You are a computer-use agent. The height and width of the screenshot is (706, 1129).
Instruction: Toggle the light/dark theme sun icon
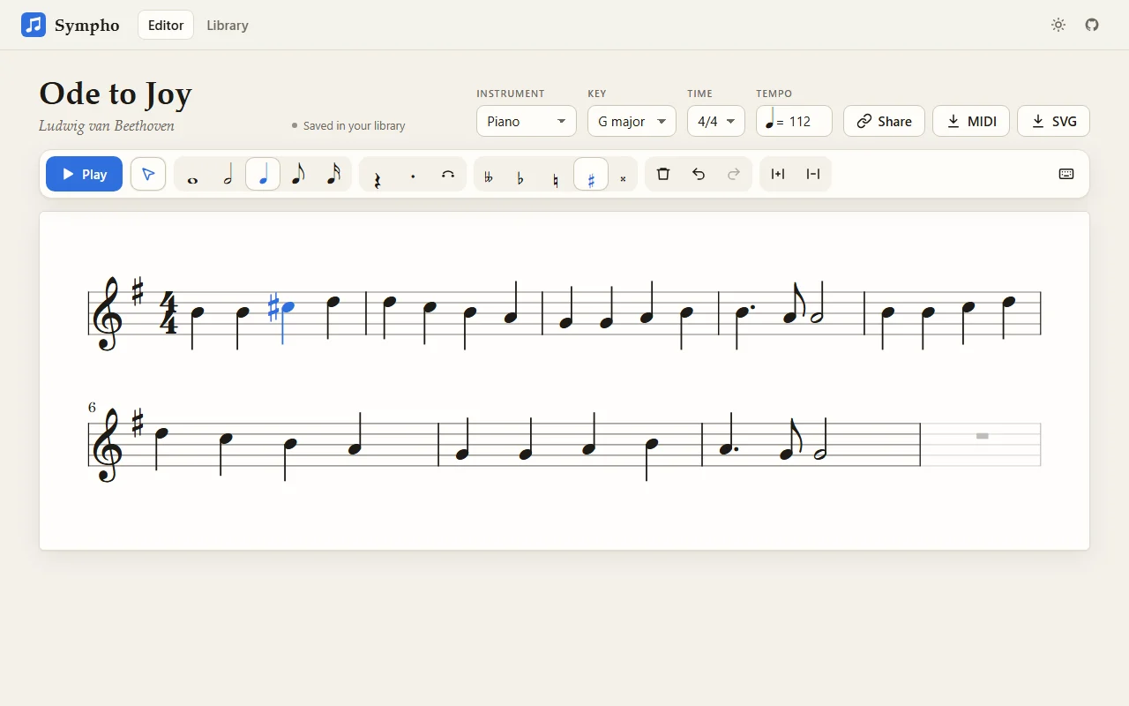click(1058, 25)
